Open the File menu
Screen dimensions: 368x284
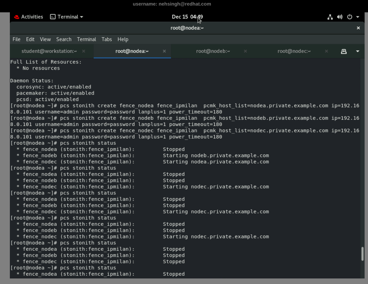pos(16,39)
